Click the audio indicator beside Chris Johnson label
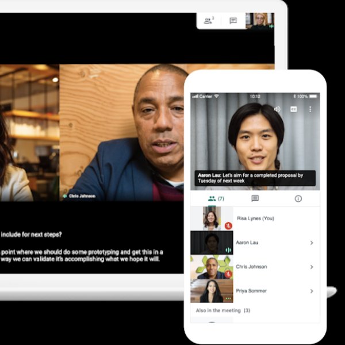345x345 pixels. tap(65, 196)
